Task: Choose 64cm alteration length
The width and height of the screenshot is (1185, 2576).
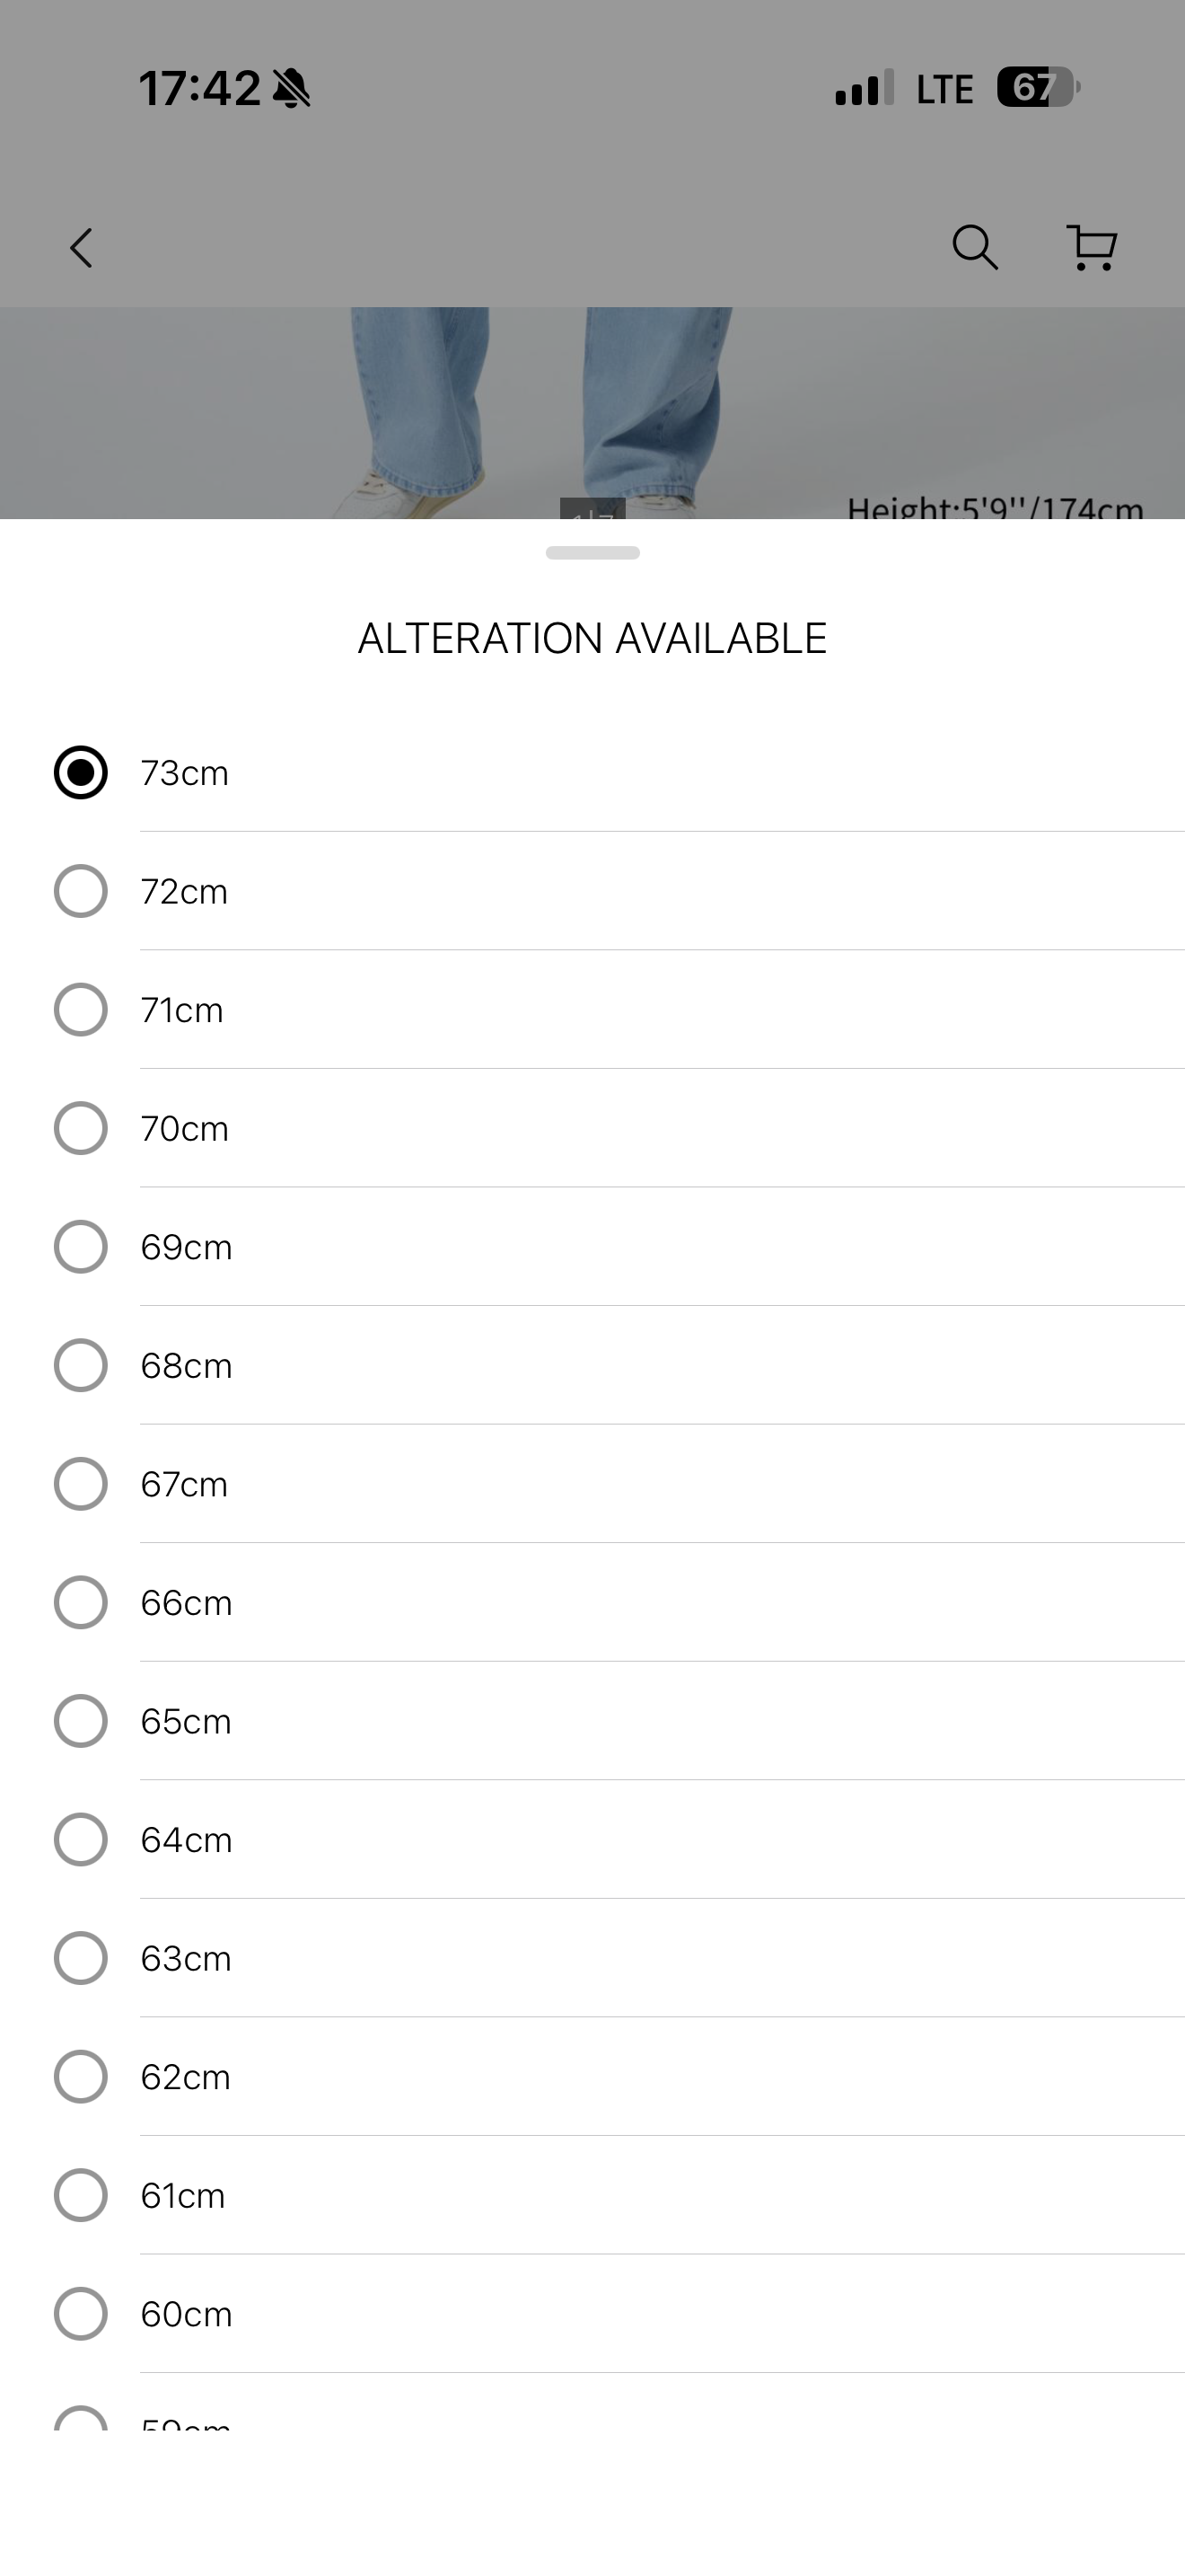Action: click(81, 1839)
